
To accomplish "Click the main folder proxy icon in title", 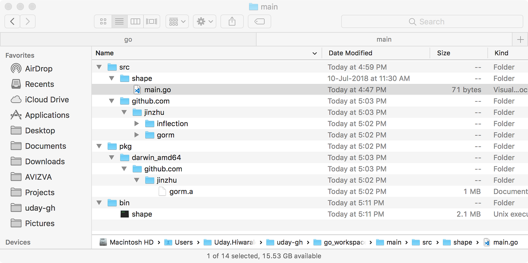I will click(x=253, y=7).
